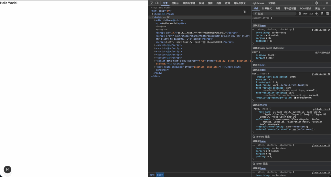331x177 pixels.
Task: Open the Lighthouse tab
Action: (258, 3)
